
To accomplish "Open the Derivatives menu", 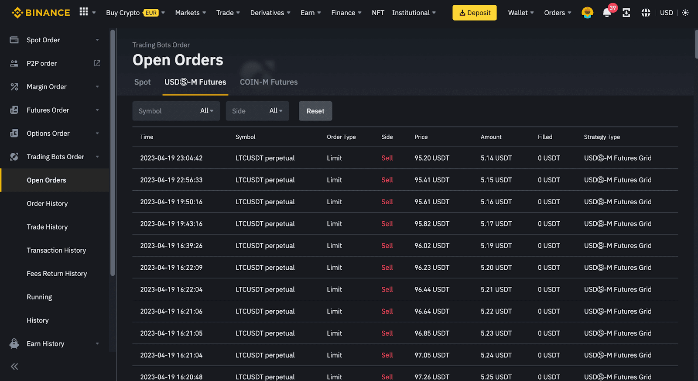I will click(x=270, y=13).
